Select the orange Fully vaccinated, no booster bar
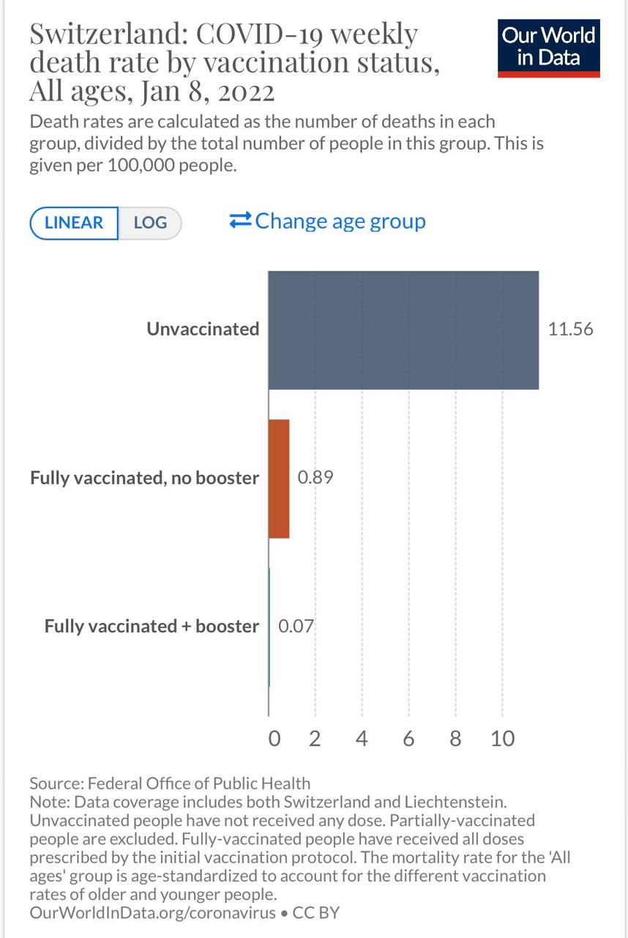 (279, 479)
